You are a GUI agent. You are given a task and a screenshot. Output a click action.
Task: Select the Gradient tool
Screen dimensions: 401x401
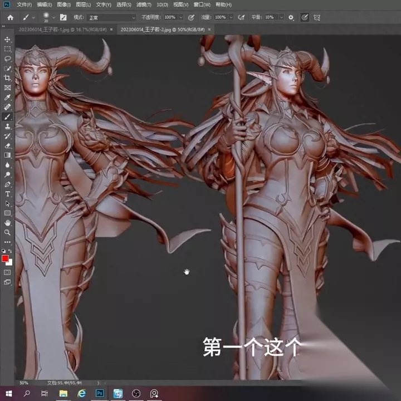pyautogui.click(x=7, y=155)
